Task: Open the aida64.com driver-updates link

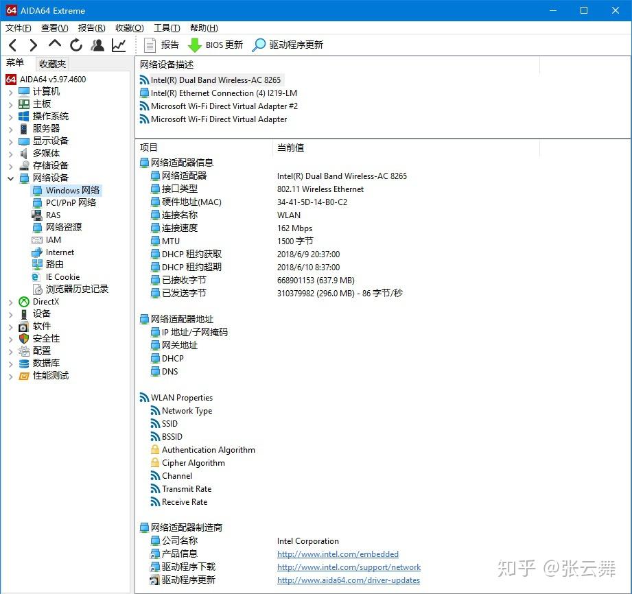Action: point(349,580)
